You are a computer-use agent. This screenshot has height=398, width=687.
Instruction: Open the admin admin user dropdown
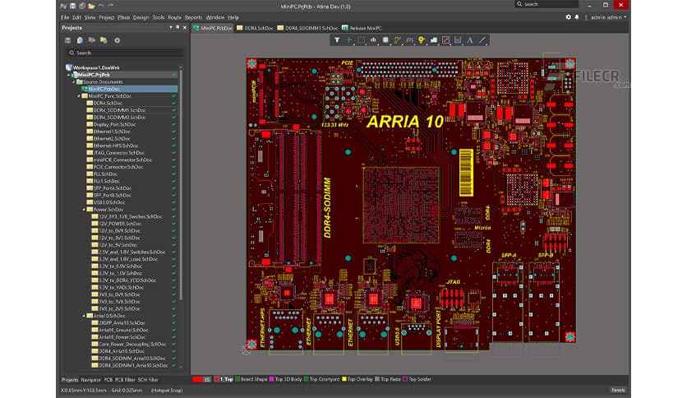tap(606, 17)
